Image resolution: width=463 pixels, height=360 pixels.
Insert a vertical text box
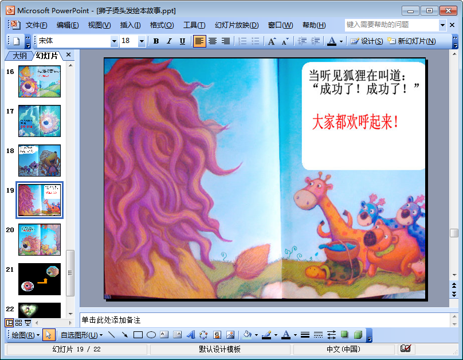pyautogui.click(x=178, y=335)
